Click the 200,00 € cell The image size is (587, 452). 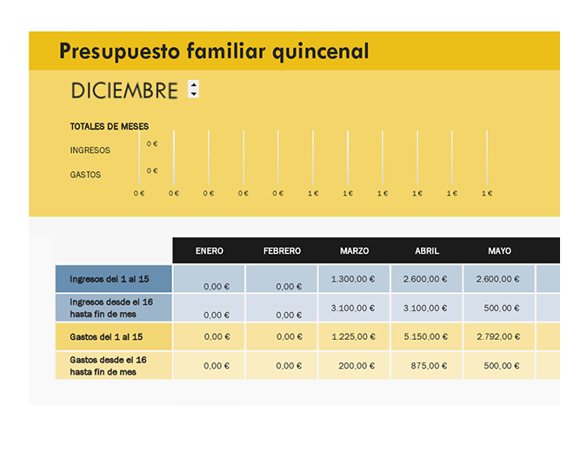354,366
